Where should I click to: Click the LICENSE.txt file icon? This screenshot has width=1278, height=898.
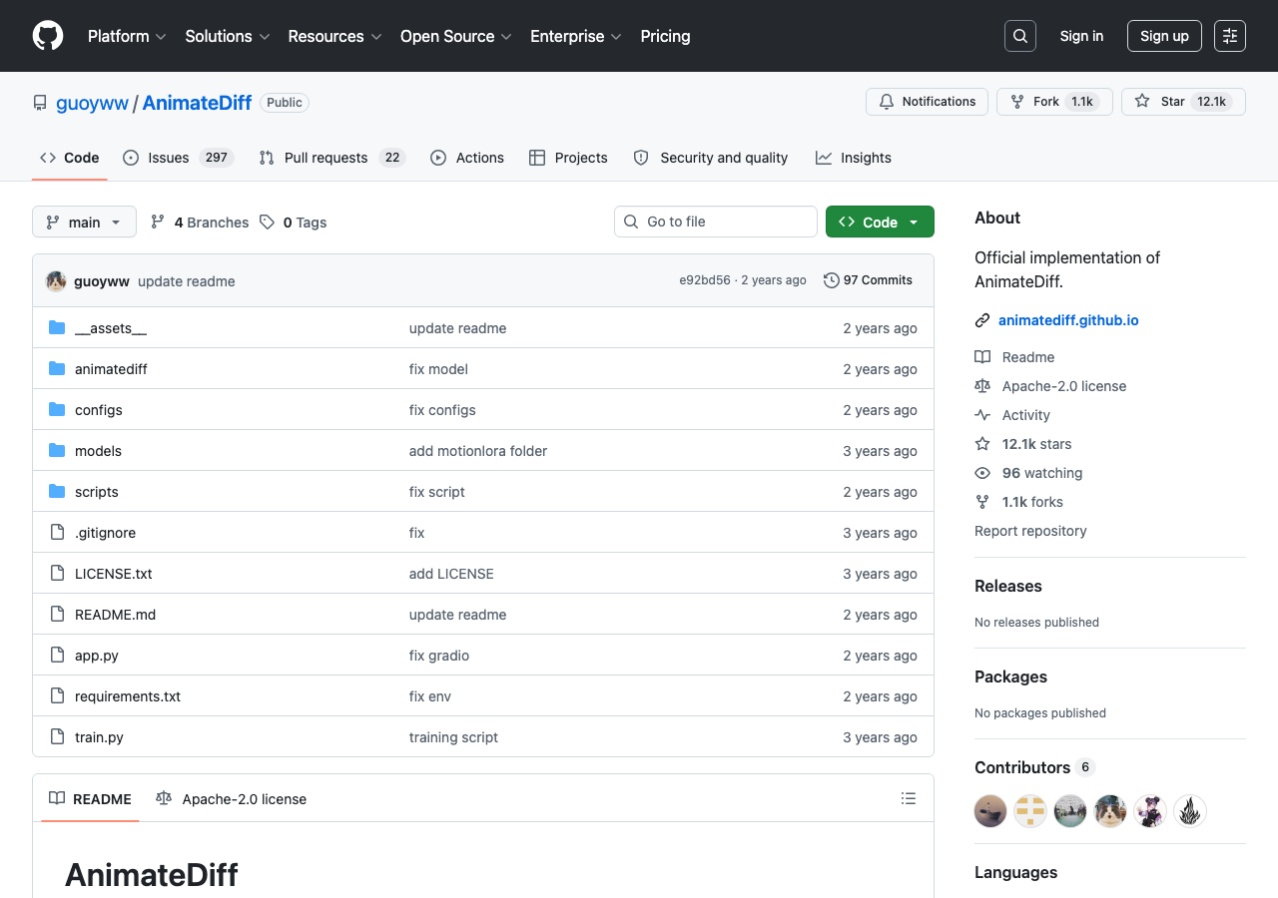pos(57,574)
